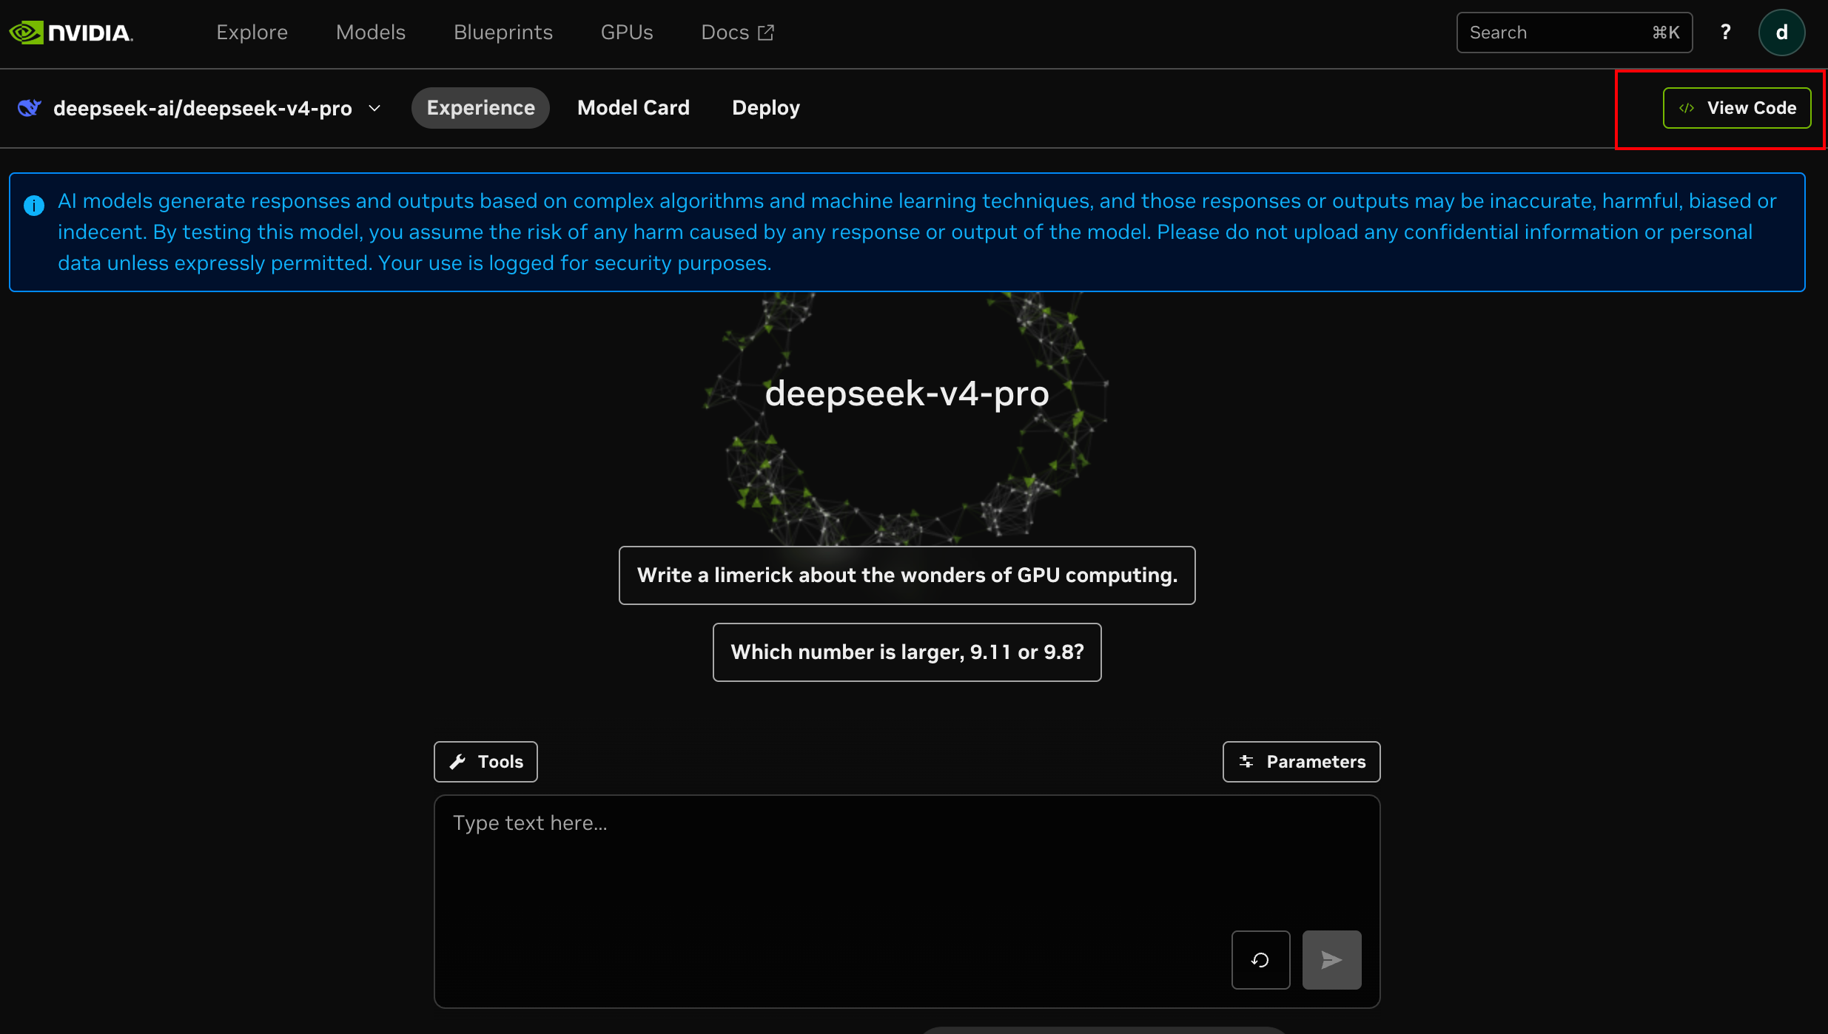
Task: Click the View Code button
Action: (1736, 108)
